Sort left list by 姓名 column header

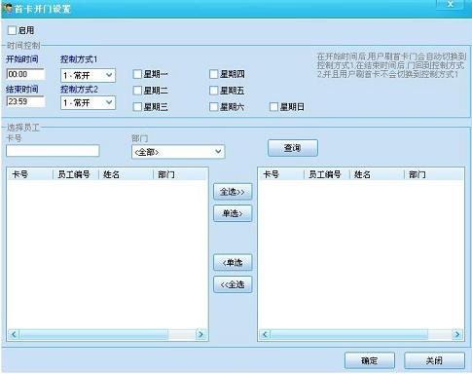pyautogui.click(x=126, y=174)
